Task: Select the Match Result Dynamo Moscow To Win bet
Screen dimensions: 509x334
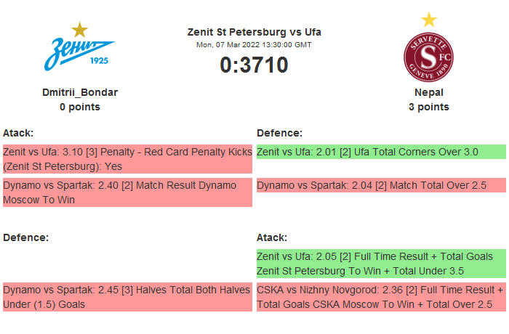Action: pos(127,192)
